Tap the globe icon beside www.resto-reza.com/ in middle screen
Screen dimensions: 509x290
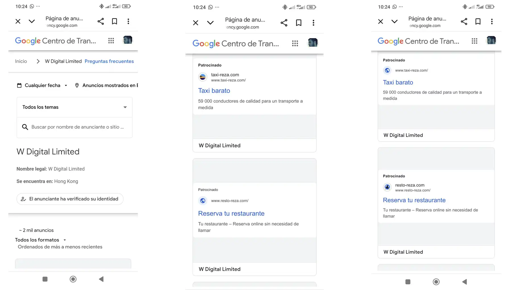[203, 201]
